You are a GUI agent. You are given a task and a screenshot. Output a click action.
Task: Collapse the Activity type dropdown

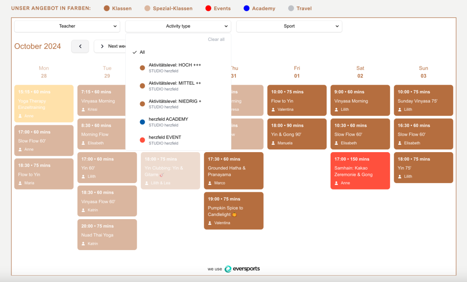click(178, 26)
